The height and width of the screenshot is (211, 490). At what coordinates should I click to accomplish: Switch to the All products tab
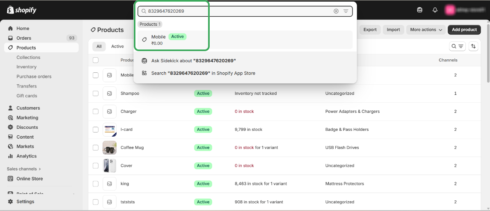(x=99, y=46)
